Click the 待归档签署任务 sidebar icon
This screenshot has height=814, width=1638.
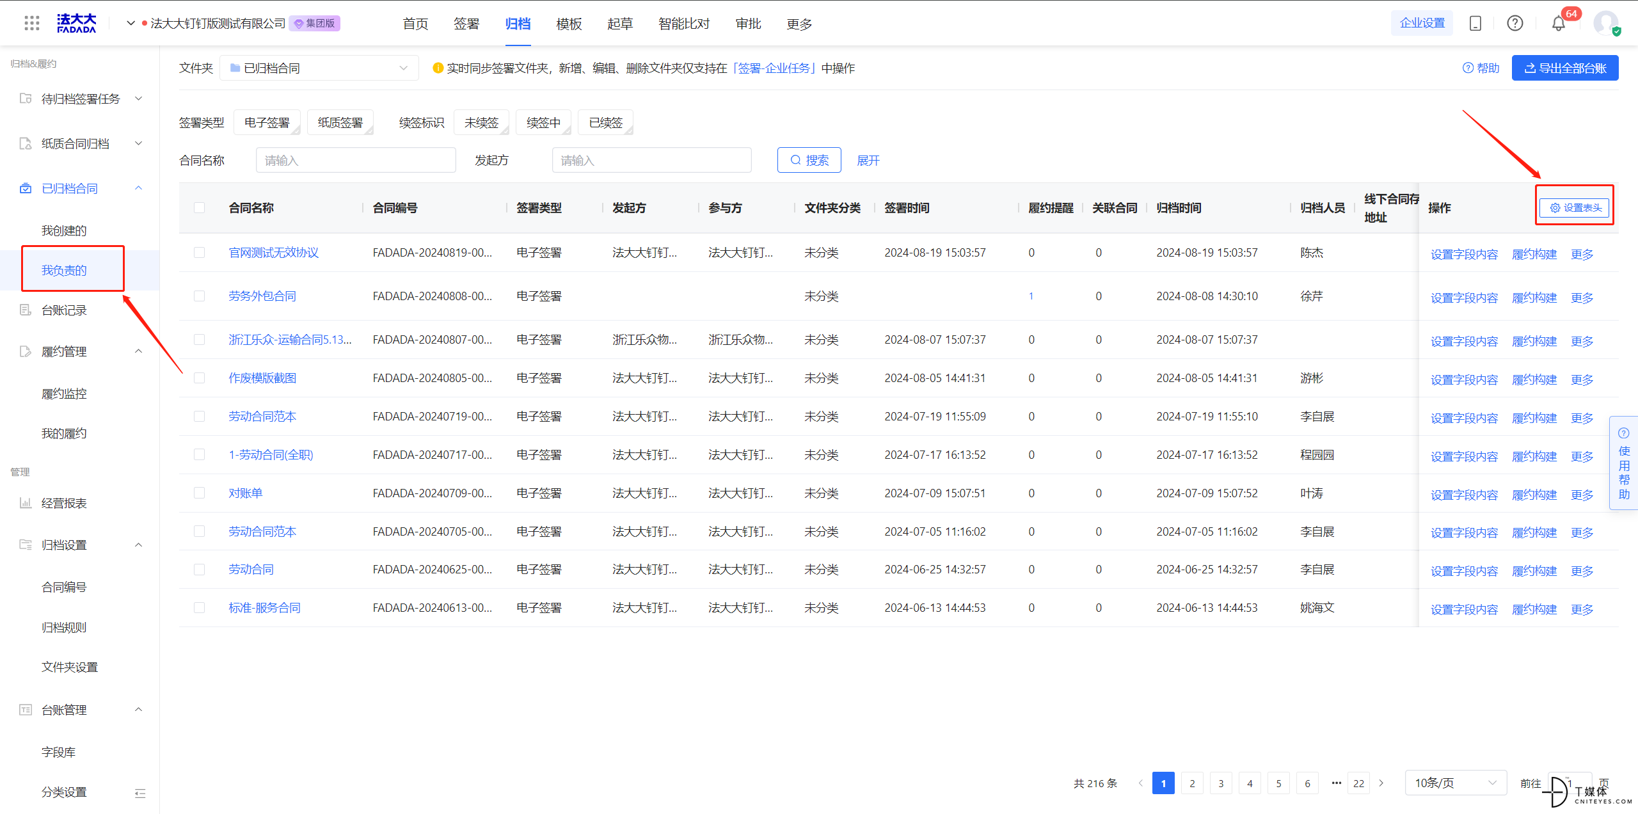(26, 99)
